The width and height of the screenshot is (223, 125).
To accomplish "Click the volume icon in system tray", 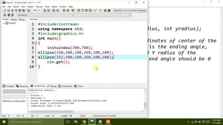I will click(196, 122).
